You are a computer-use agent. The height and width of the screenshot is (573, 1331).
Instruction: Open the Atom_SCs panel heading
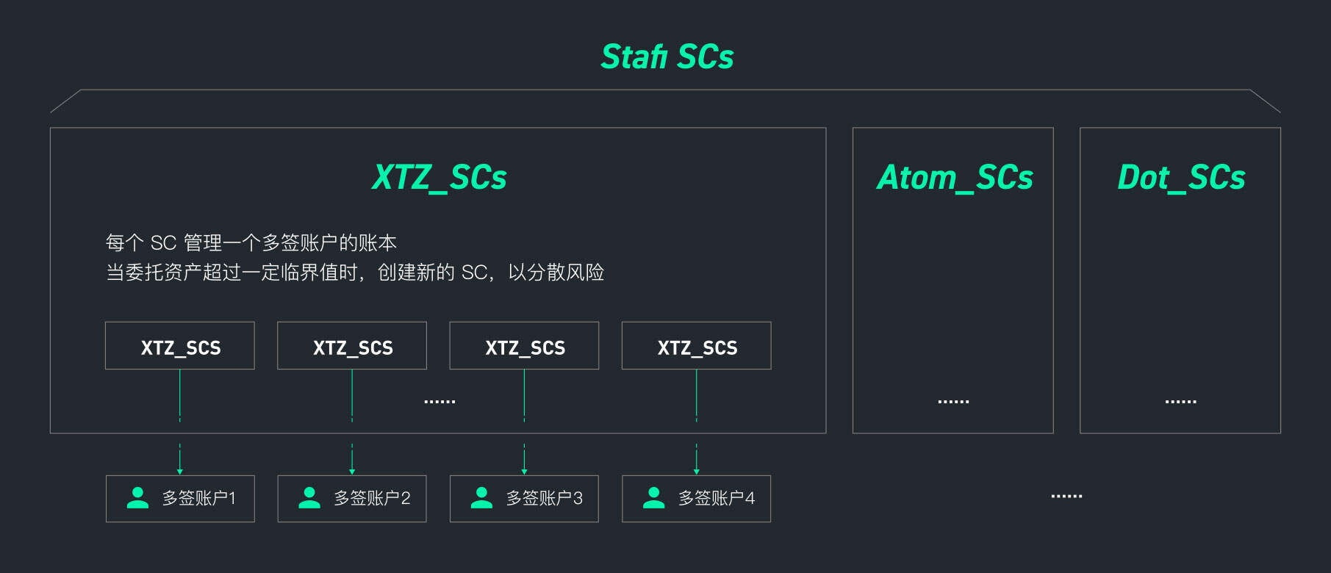[954, 178]
